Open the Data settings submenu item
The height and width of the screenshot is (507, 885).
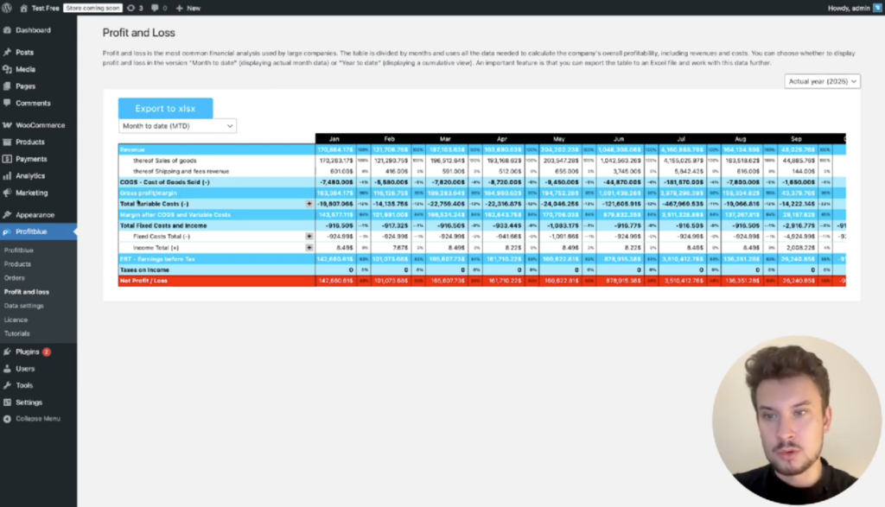point(23,306)
